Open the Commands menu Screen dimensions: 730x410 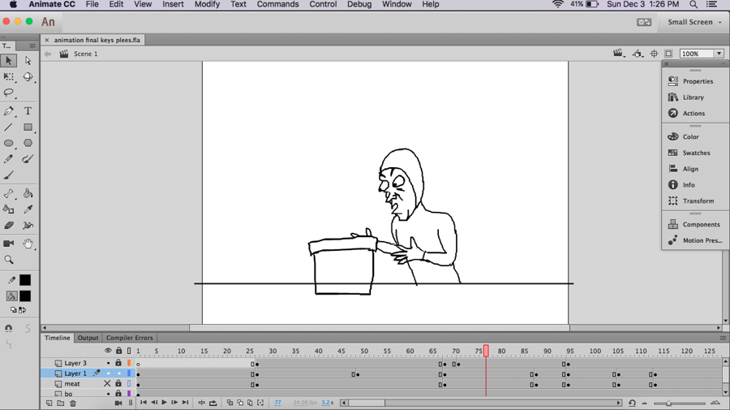point(278,4)
